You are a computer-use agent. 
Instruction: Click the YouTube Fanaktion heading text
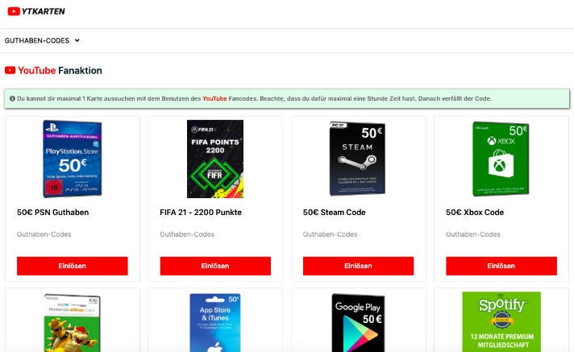pyautogui.click(x=60, y=70)
